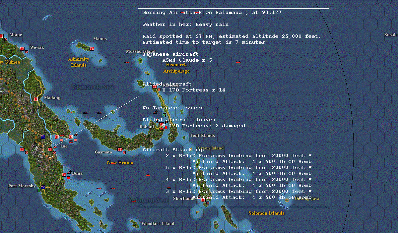This screenshot has width=398, height=233.
Task: Click the Rabaul Japanese base flag
Action: tap(162, 125)
